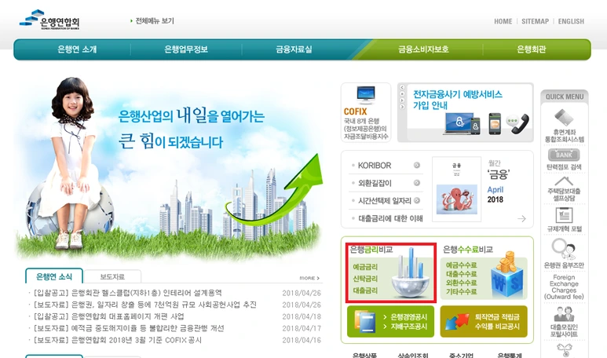Click the phone icon in 전자금융사기 banner
607x358 pixels.
pyautogui.click(x=520, y=124)
